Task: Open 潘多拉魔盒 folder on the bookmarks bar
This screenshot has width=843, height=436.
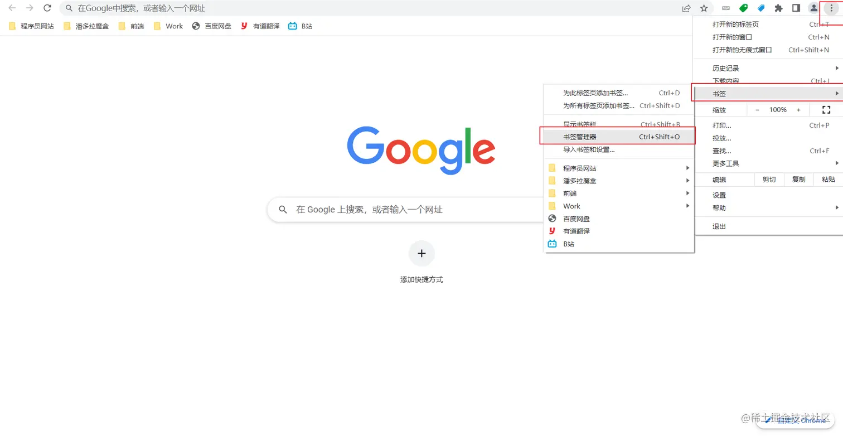Action: (x=86, y=26)
